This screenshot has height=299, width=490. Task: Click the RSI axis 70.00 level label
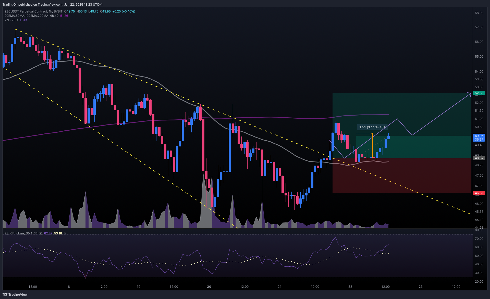coord(479,239)
